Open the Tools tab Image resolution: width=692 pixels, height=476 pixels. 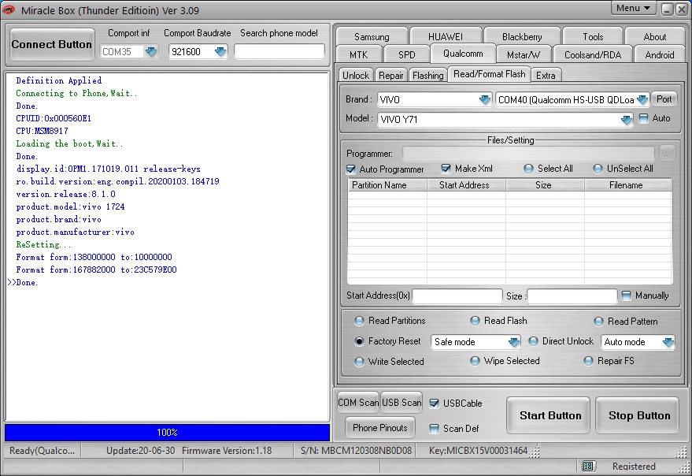593,36
